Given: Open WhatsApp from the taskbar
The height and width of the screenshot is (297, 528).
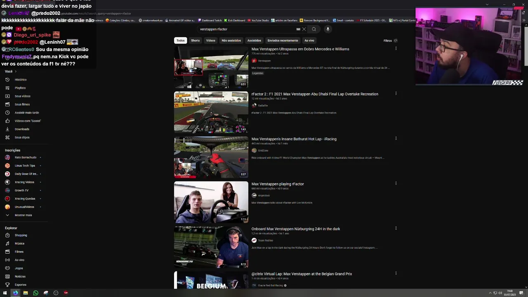Looking at the screenshot, I should click(x=35, y=293).
